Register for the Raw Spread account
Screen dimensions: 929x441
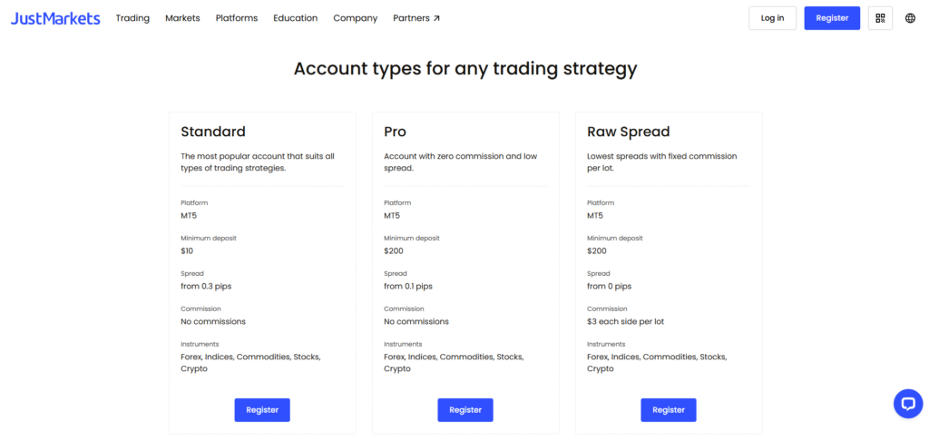(669, 409)
